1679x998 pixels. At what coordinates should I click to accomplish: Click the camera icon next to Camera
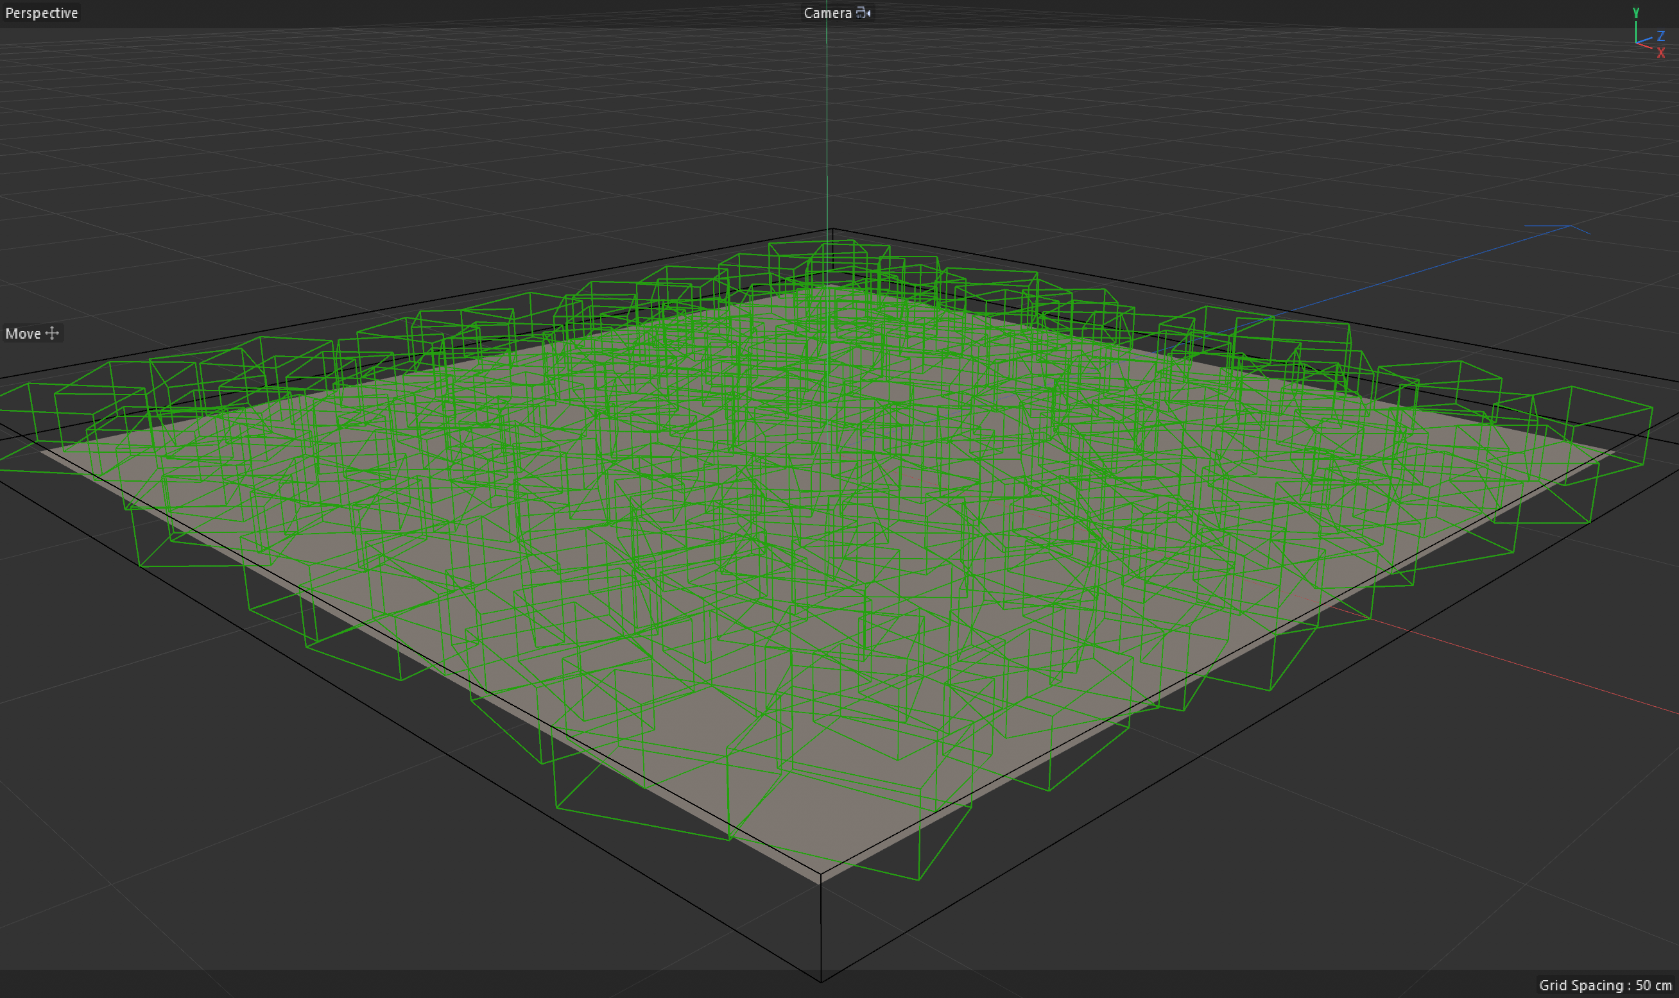pyautogui.click(x=863, y=13)
